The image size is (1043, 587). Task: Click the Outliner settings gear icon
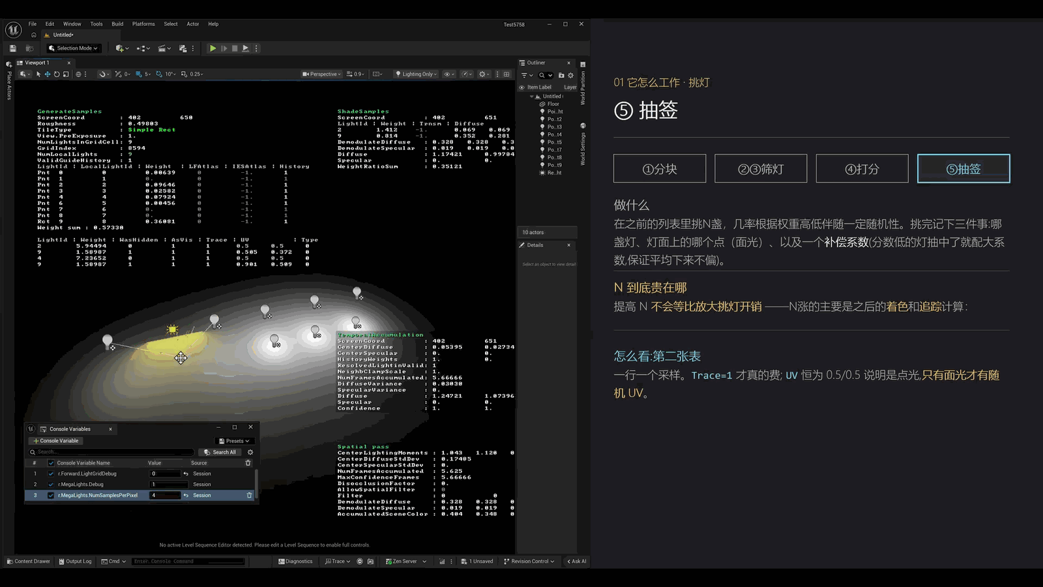(570, 75)
